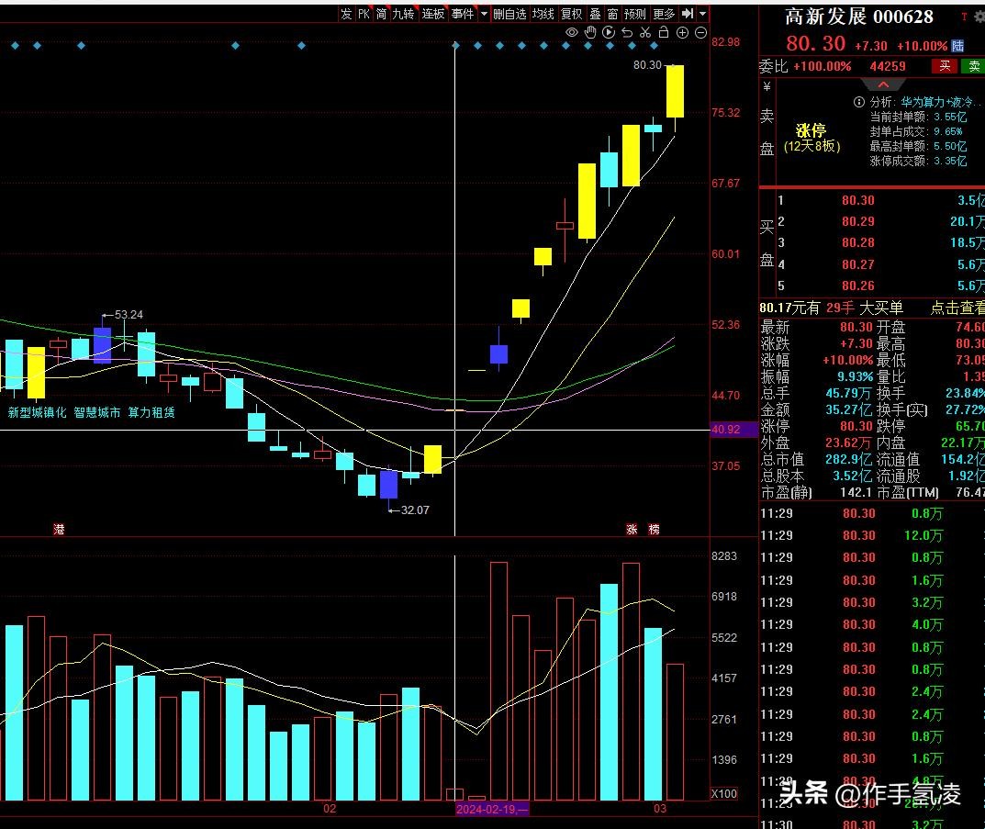Click the undo arrow icon
The height and width of the screenshot is (829, 985).
627,32
